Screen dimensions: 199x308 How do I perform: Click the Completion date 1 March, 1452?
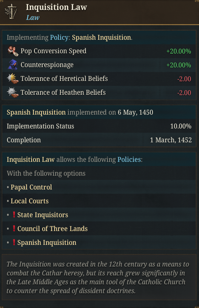[171, 140]
